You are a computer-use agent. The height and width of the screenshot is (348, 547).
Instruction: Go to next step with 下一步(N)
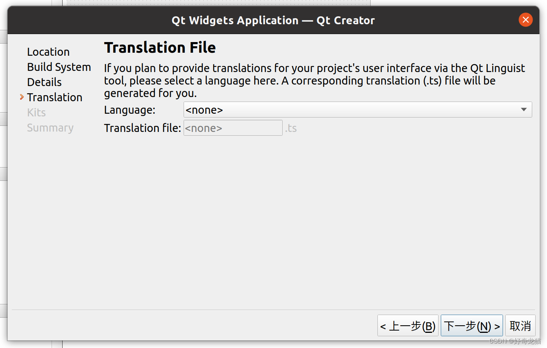click(472, 326)
